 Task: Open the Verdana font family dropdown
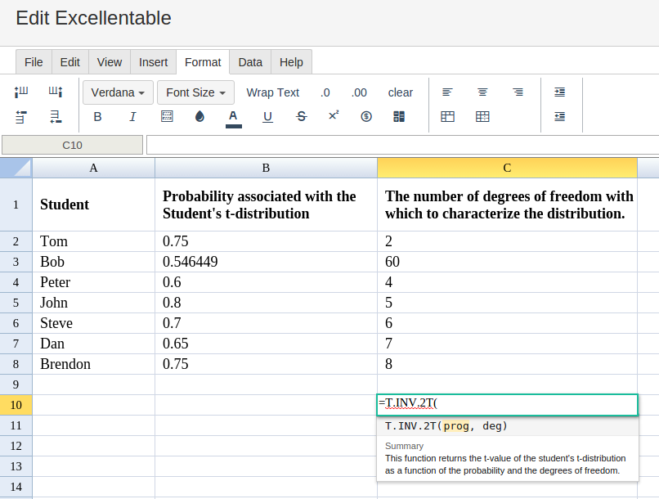coord(118,92)
